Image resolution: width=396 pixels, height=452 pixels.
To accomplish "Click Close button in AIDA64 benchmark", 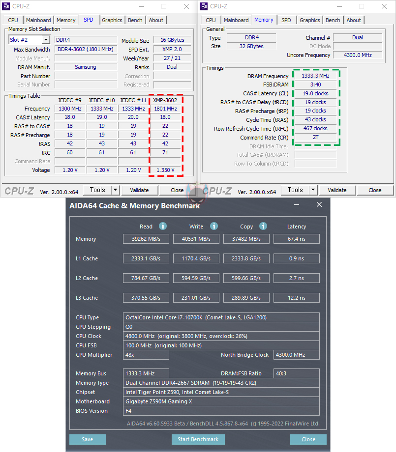I will (x=308, y=439).
